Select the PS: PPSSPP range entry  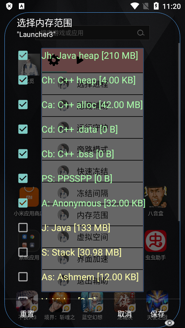click(77, 178)
